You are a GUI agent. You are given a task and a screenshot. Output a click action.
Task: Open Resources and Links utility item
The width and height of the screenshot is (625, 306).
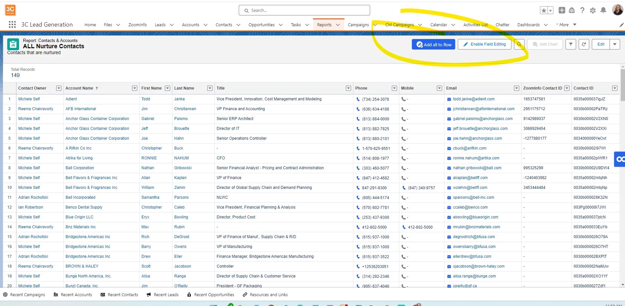(x=265, y=295)
